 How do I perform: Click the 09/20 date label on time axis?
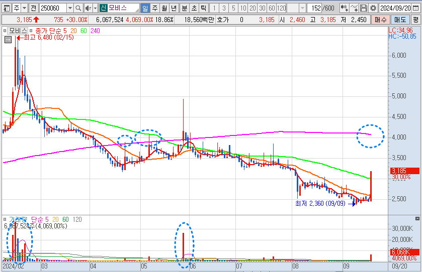[399, 266]
